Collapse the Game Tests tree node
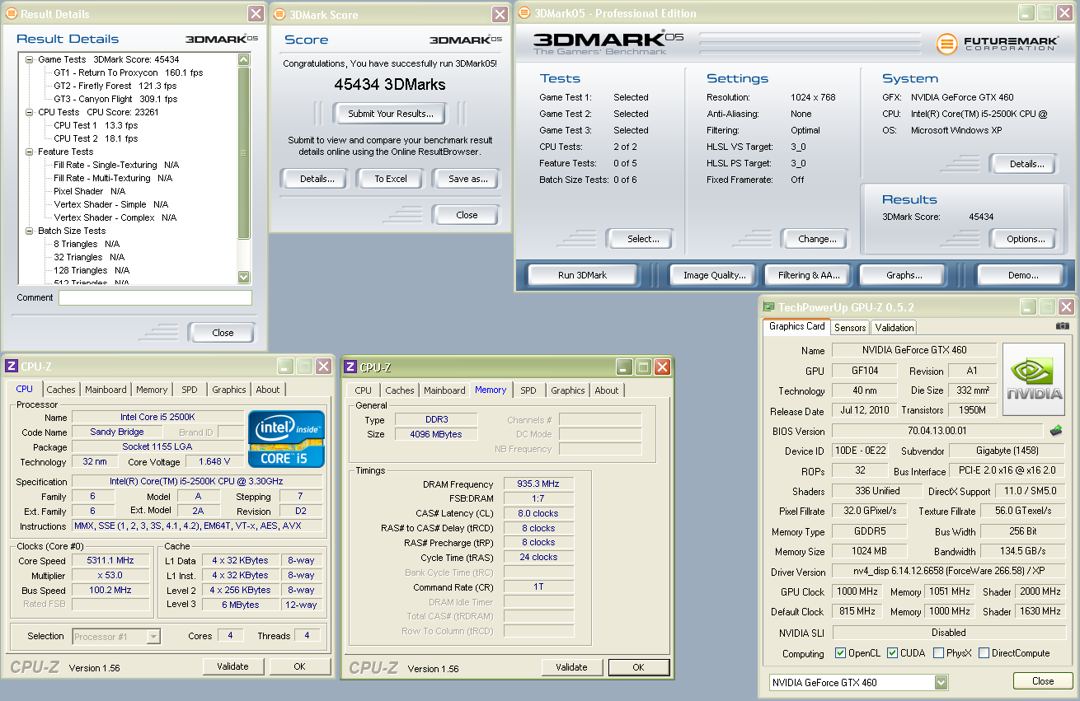Viewport: 1080px width, 701px height. coord(29,59)
